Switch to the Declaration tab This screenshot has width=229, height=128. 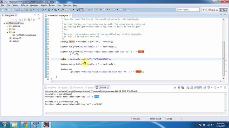(76, 88)
